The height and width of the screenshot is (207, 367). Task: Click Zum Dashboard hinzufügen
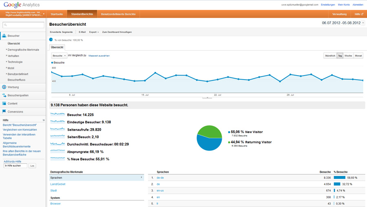117,32
